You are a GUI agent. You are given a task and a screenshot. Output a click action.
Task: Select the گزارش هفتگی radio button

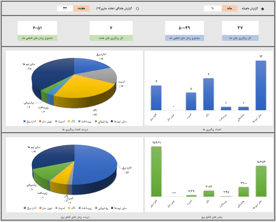pos(137,9)
